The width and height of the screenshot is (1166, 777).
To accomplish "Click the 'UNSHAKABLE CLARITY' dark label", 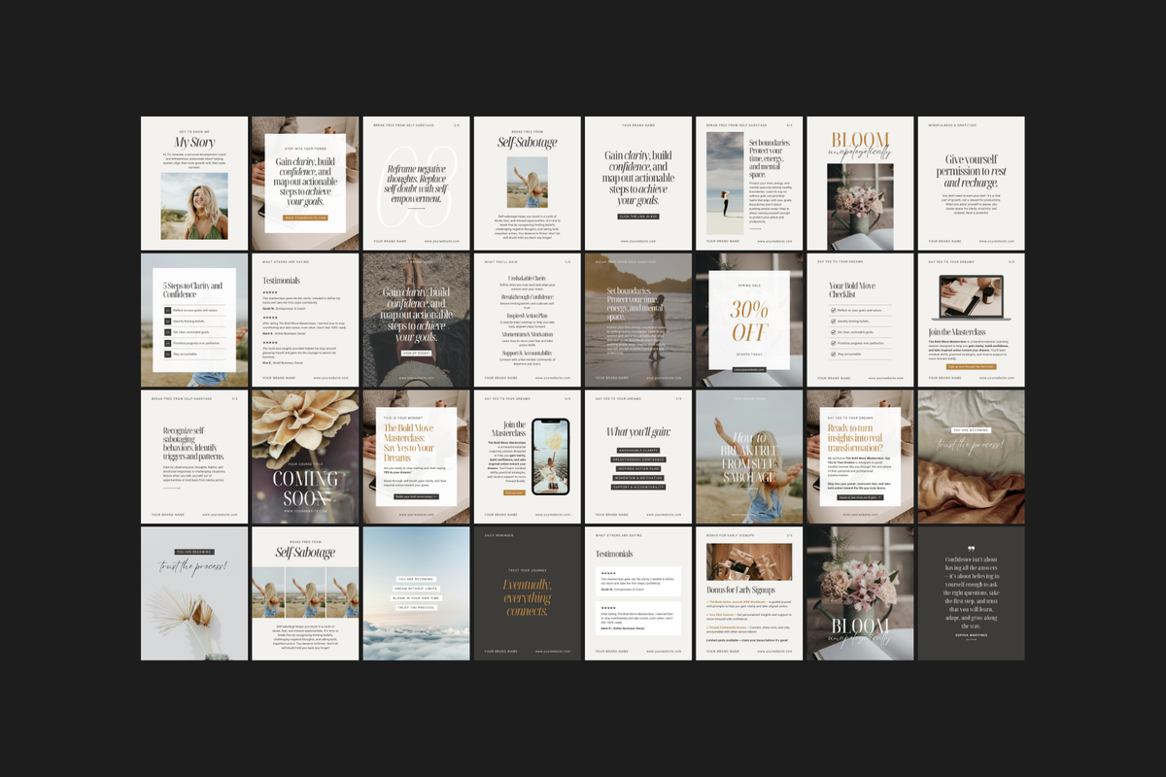I will [637, 451].
